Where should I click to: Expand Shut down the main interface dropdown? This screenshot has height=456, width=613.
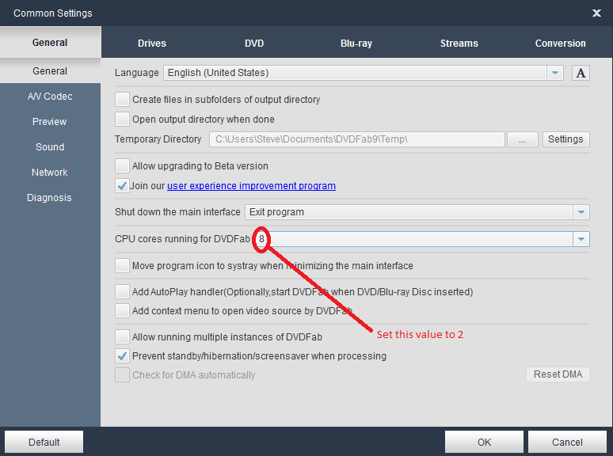581,212
